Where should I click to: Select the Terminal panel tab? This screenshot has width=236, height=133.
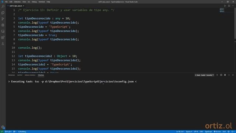(41, 75)
